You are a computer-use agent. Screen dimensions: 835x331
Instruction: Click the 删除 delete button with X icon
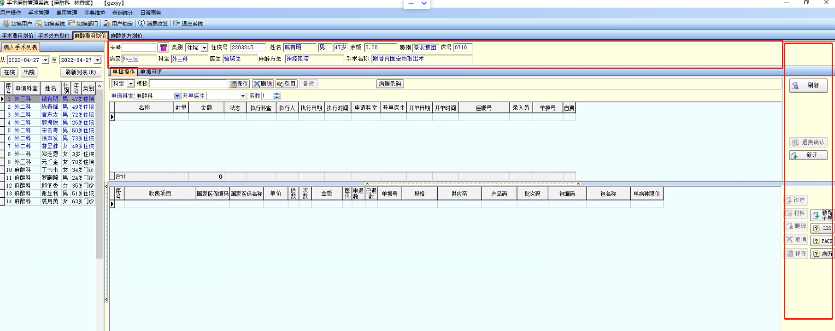(x=263, y=84)
